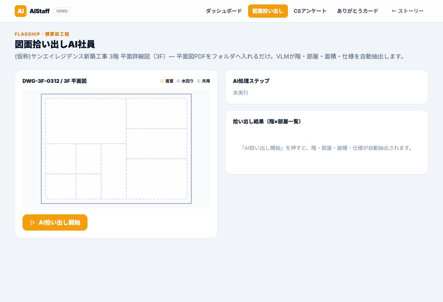
Task: Start extraction with the AI拾い出し開始 button
Action: (x=55, y=222)
